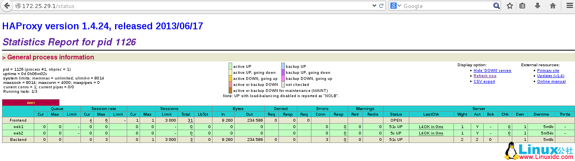The width and height of the screenshot is (575, 161).
Task: Open the Firefox hamburger menu
Action: [569, 6]
